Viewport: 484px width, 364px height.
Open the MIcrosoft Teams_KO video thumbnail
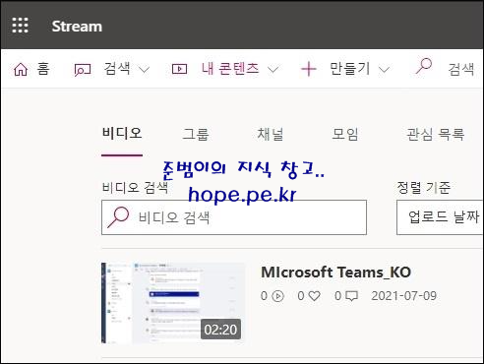click(x=173, y=303)
